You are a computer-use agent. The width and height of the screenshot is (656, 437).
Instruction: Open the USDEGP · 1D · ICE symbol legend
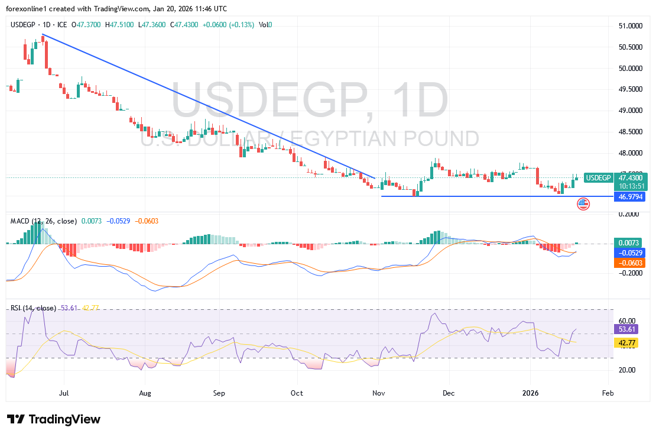click(x=38, y=25)
